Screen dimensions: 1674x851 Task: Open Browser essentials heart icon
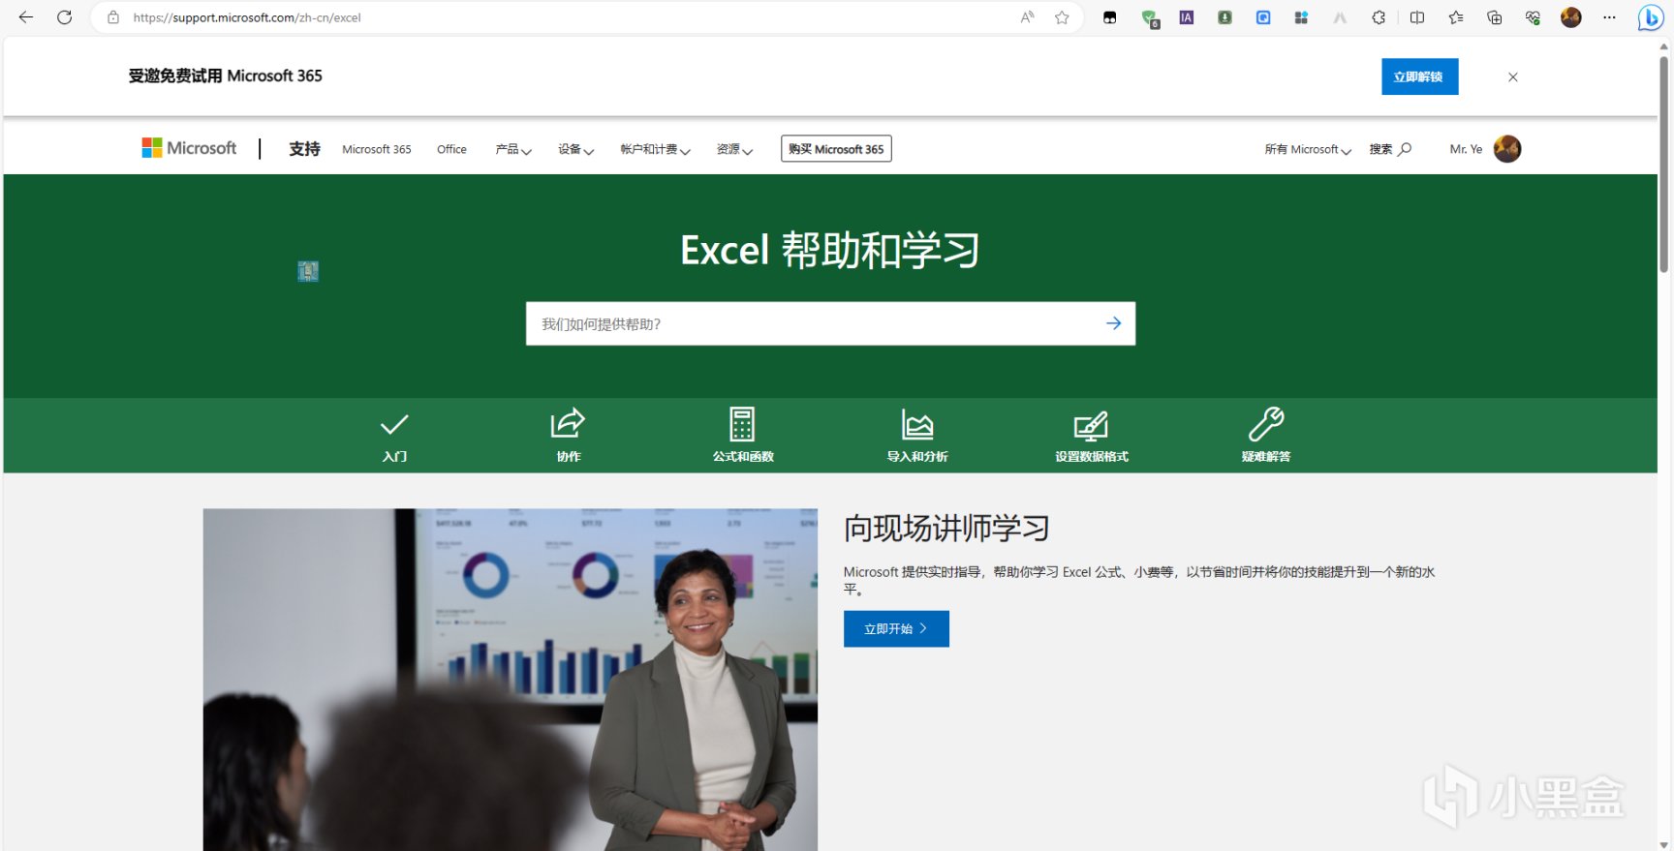click(x=1533, y=17)
